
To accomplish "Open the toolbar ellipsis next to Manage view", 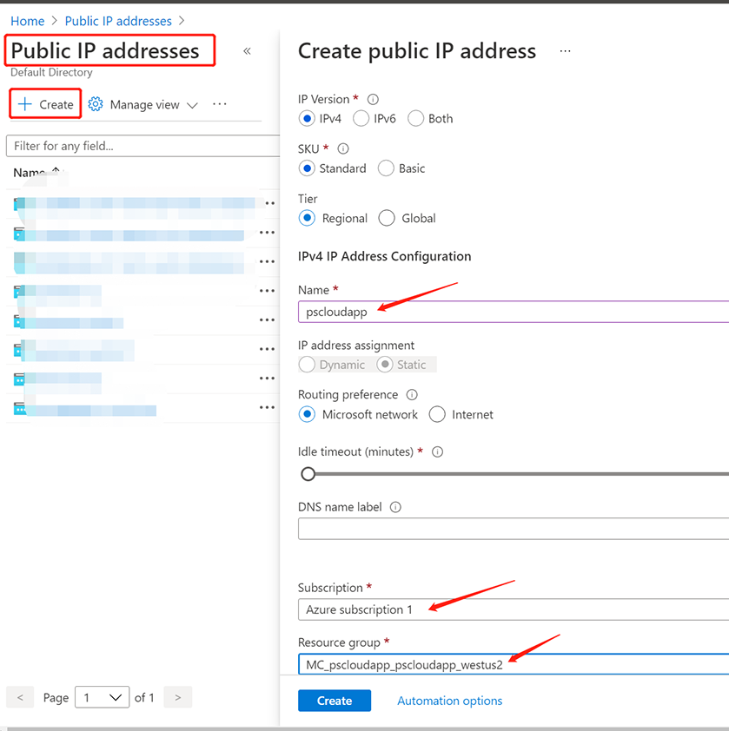I will (220, 104).
